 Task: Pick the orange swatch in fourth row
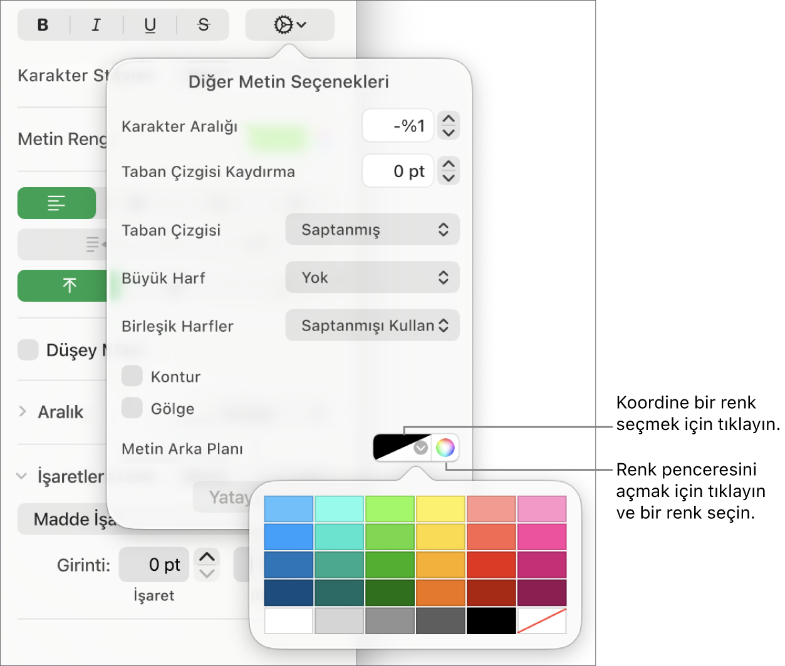pyautogui.click(x=441, y=593)
